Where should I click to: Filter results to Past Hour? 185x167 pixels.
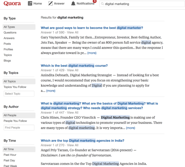(10, 155)
